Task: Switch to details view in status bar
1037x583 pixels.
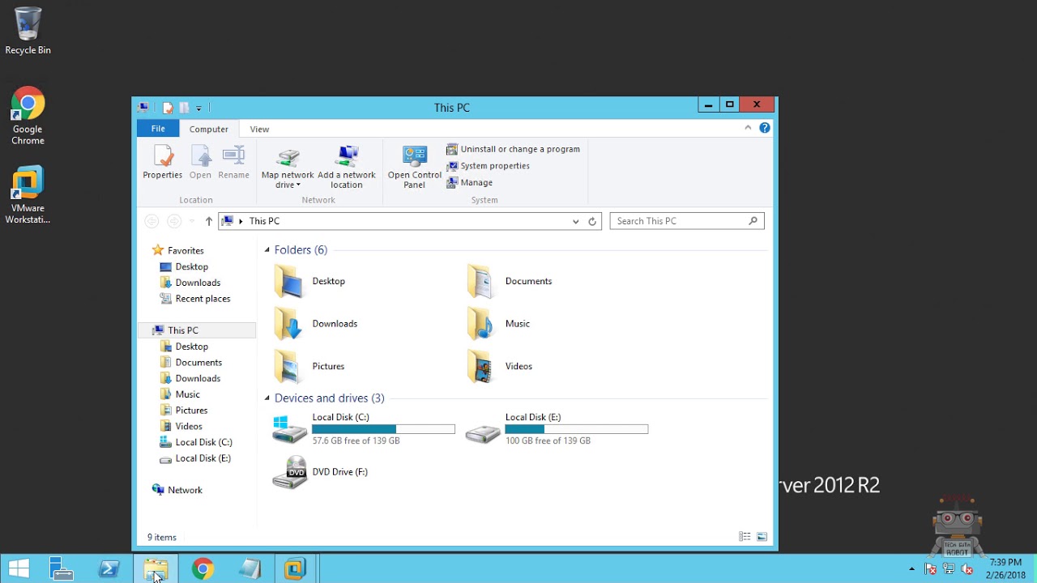Action: coord(745,537)
